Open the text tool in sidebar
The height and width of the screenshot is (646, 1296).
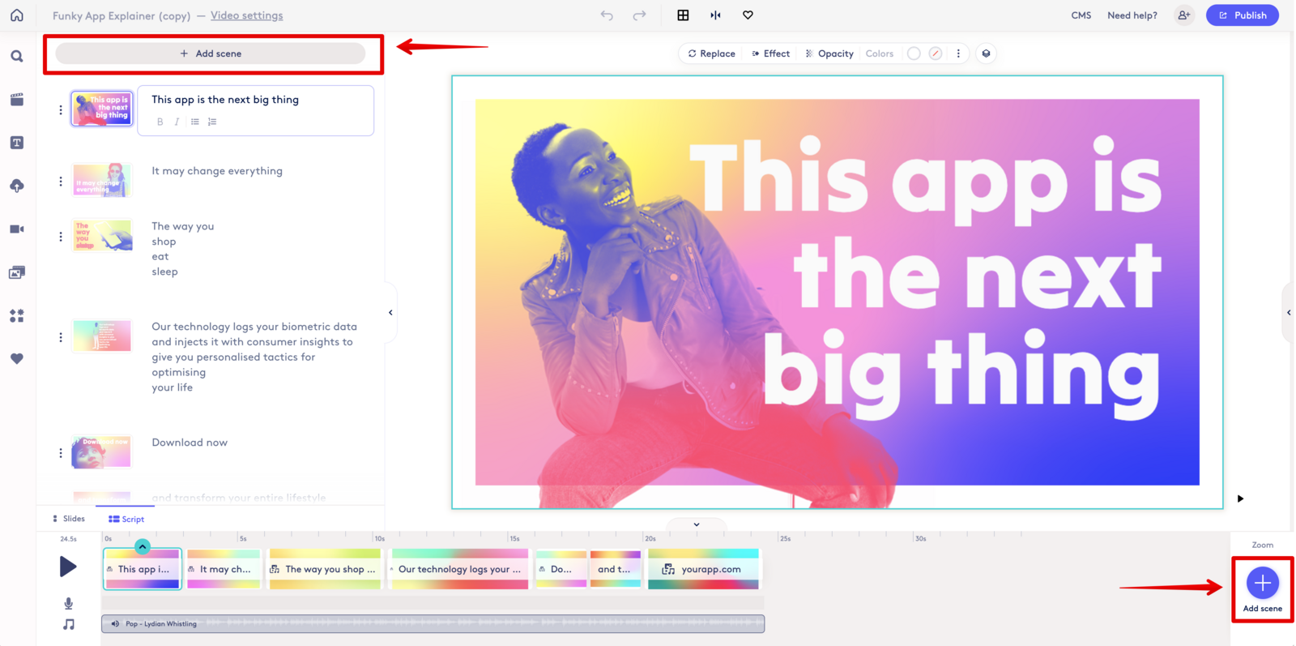coord(17,143)
